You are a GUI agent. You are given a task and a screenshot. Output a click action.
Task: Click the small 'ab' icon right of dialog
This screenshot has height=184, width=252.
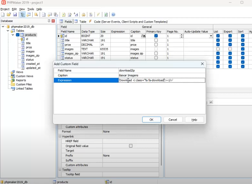(211, 102)
